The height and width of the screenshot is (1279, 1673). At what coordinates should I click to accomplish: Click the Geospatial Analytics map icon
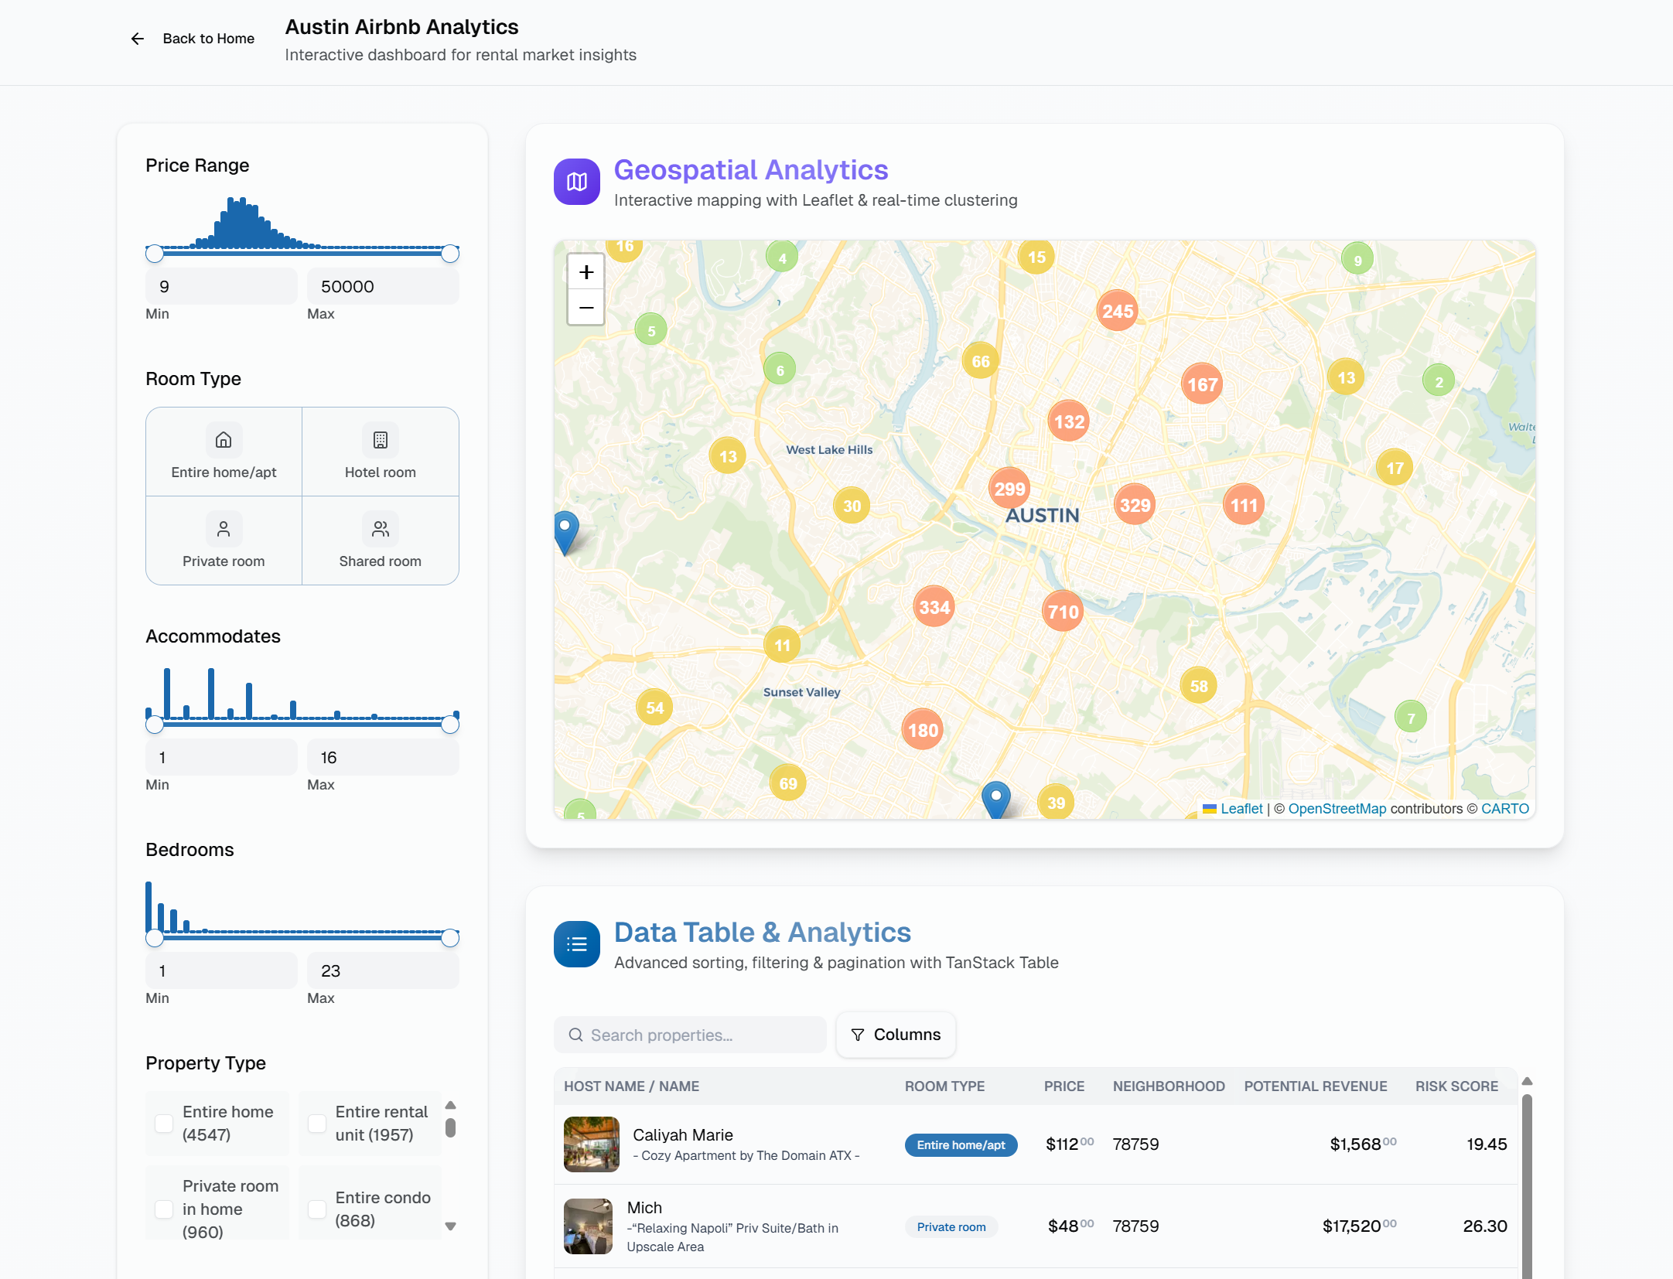pyautogui.click(x=577, y=182)
